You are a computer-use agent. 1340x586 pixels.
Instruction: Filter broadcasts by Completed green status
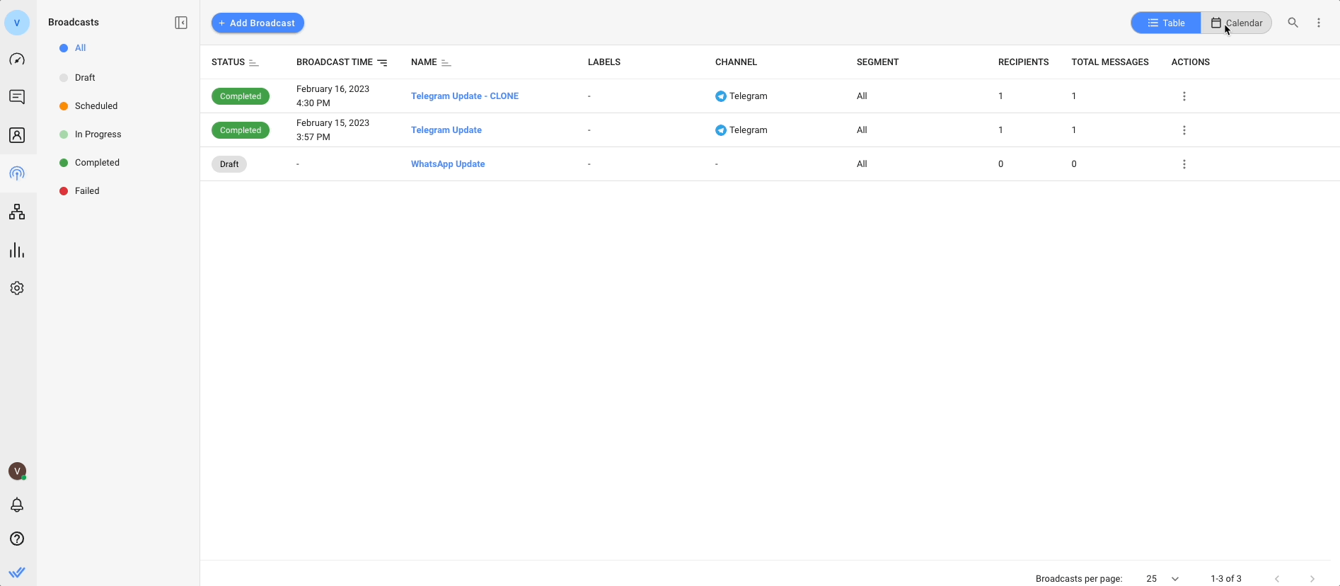coord(97,163)
